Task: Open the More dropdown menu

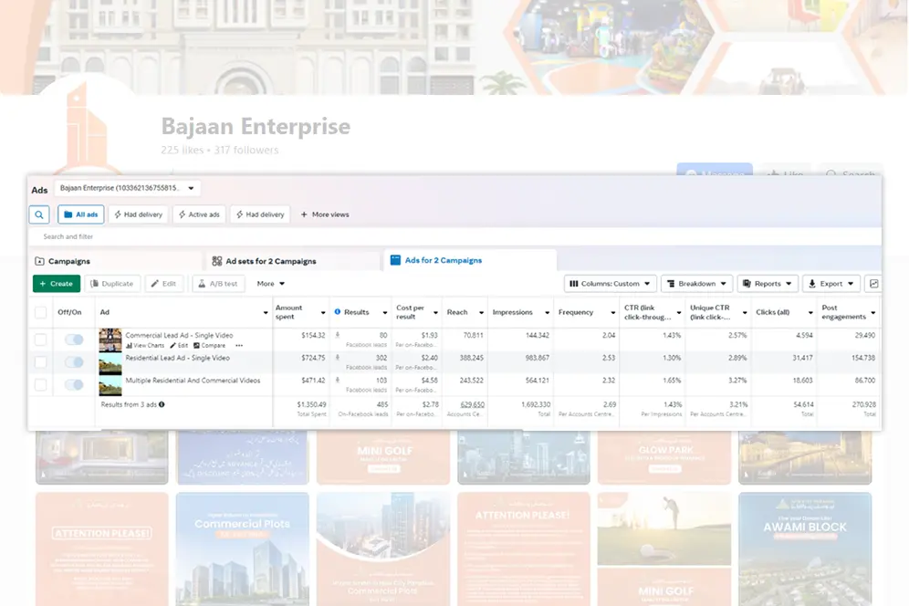Action: (271, 284)
